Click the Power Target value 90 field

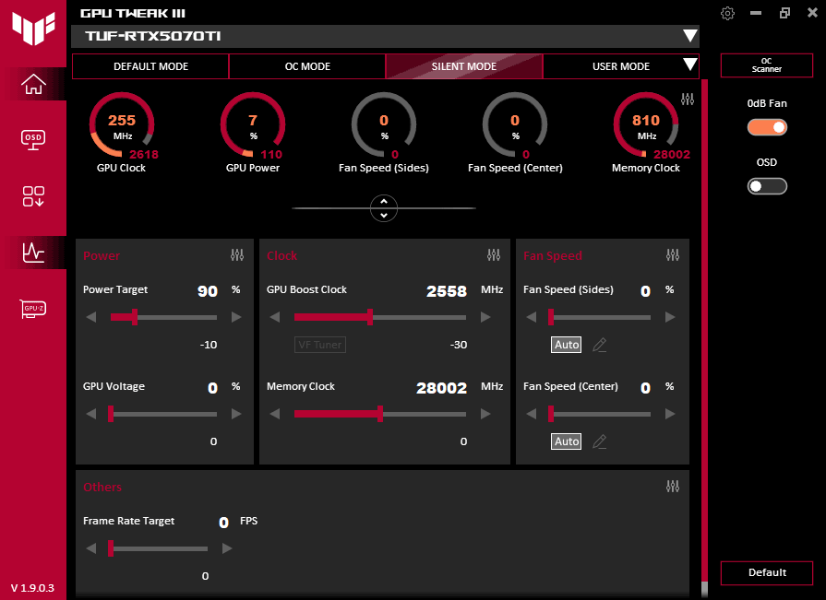point(208,291)
